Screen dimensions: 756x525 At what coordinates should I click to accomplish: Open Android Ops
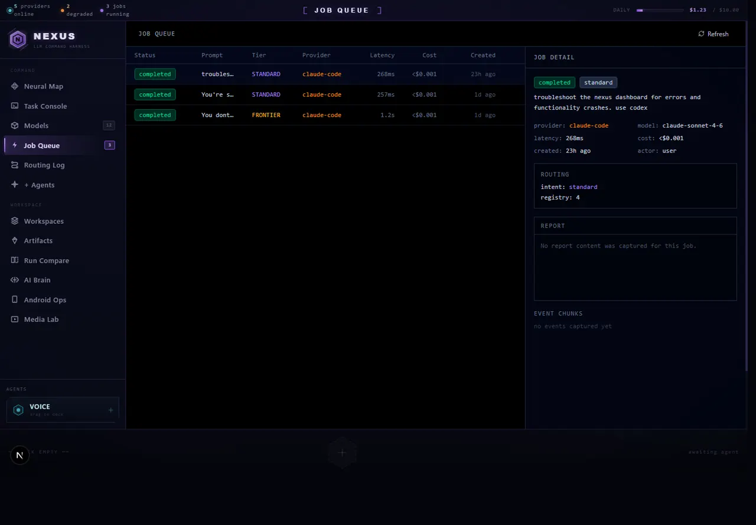tap(63, 300)
